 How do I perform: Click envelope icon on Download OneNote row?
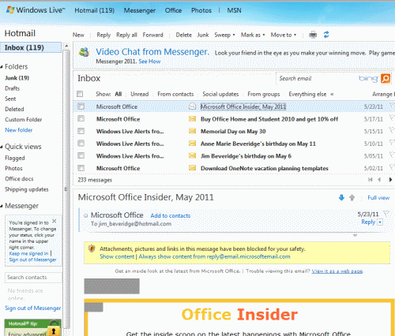[193, 168]
